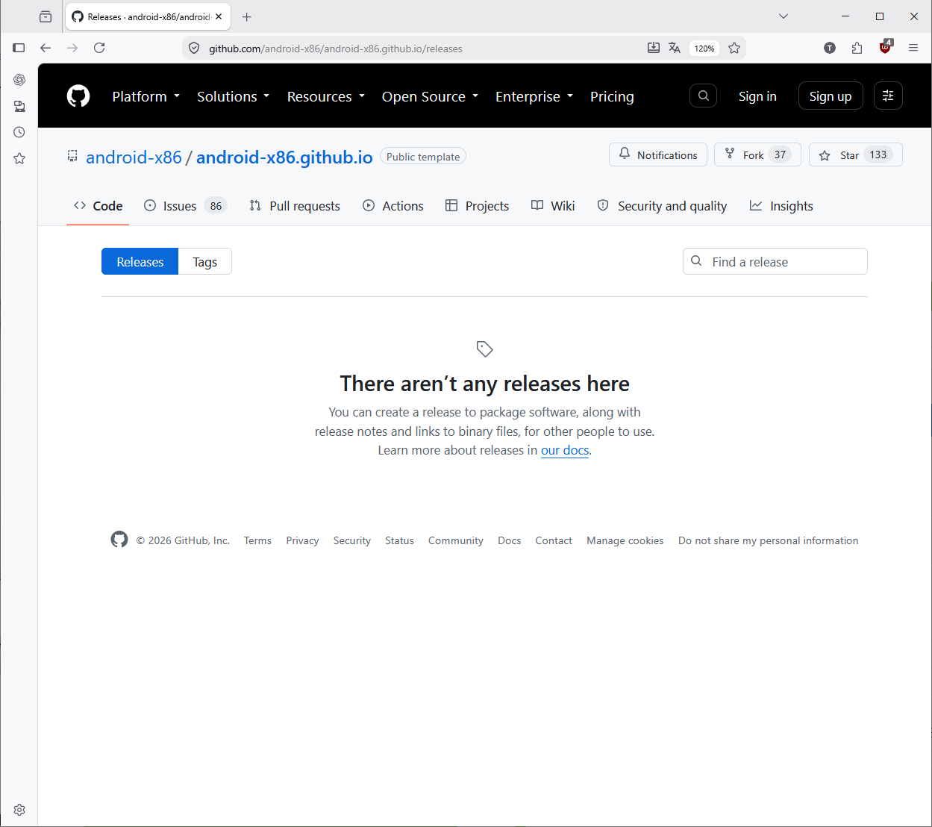Open new tab with plus icon
The height and width of the screenshot is (827, 932).
247,16
